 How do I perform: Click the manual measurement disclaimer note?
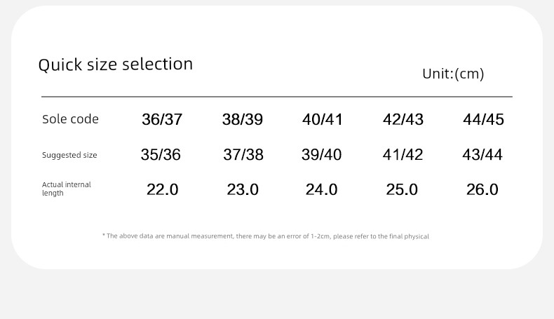(x=266, y=236)
